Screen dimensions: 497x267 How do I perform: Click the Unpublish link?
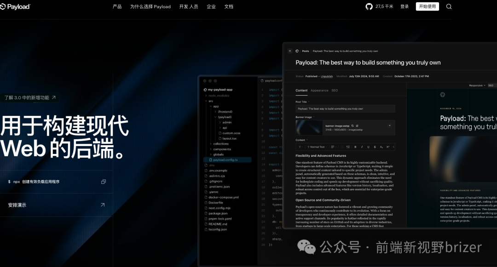click(x=327, y=76)
